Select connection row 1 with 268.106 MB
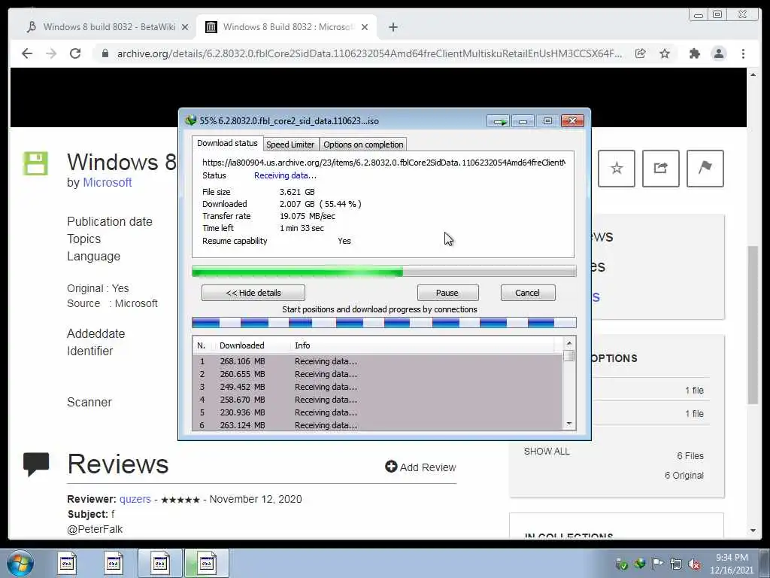Screen dimensions: 770x578 pyautogui.click(x=377, y=361)
